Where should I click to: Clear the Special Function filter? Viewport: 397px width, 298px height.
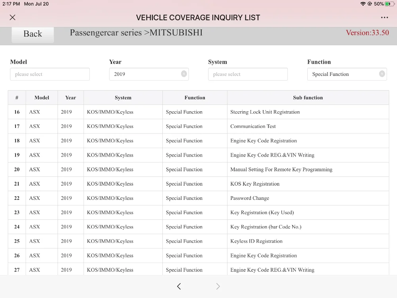point(382,74)
